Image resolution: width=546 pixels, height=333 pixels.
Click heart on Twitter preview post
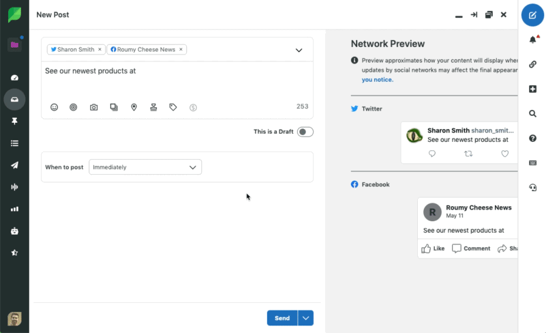coord(504,154)
